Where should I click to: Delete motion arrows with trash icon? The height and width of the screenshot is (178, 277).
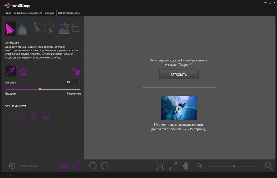76,71
